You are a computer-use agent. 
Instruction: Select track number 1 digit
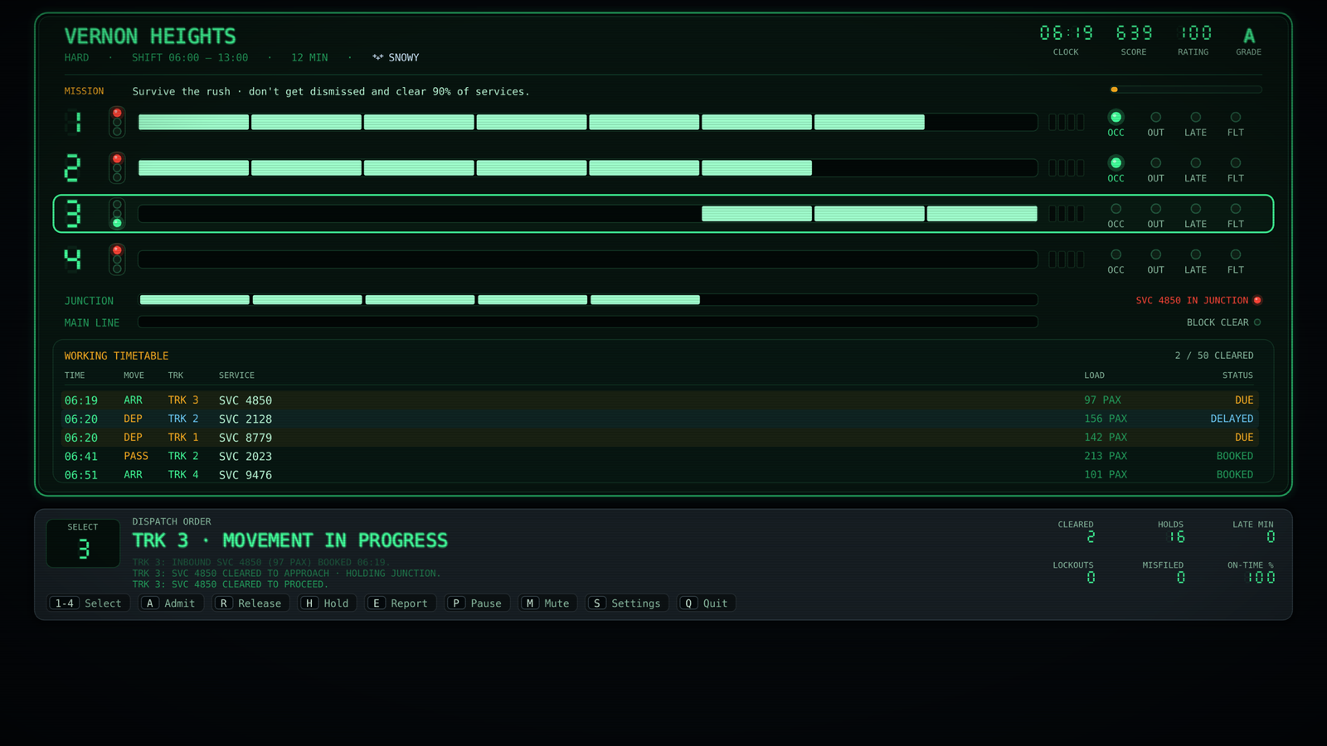click(74, 122)
